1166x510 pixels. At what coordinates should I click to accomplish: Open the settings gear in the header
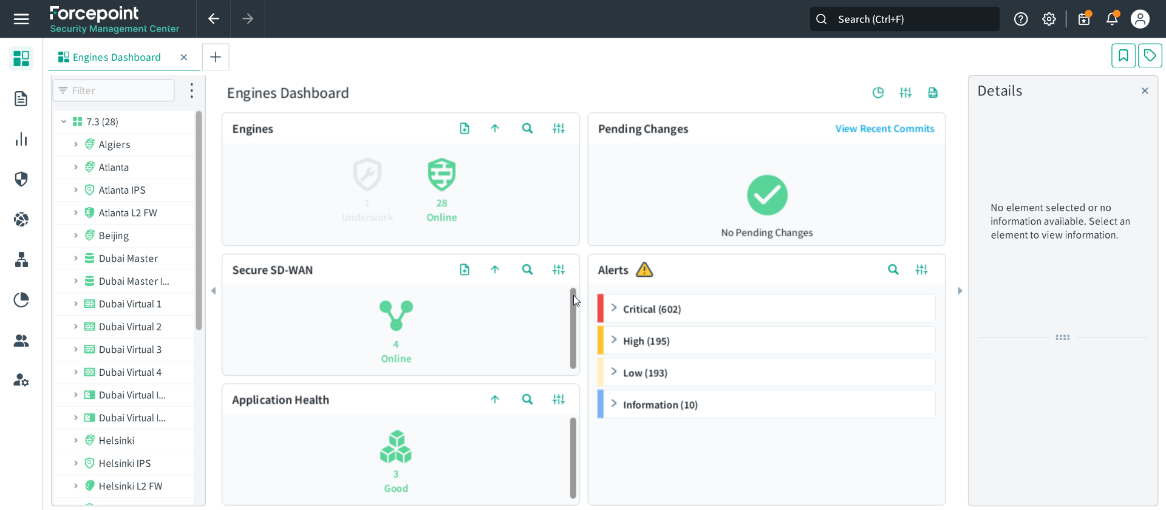(x=1049, y=19)
